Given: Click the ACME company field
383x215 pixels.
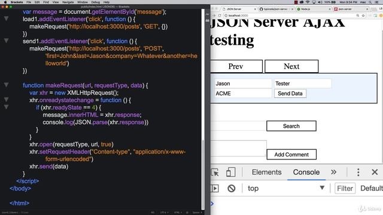Looking at the screenshot, I should pos(243,93).
